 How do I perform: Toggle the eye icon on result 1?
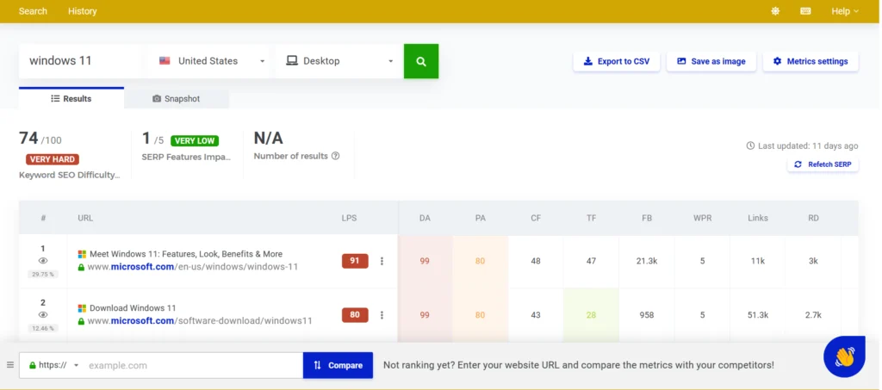click(43, 261)
